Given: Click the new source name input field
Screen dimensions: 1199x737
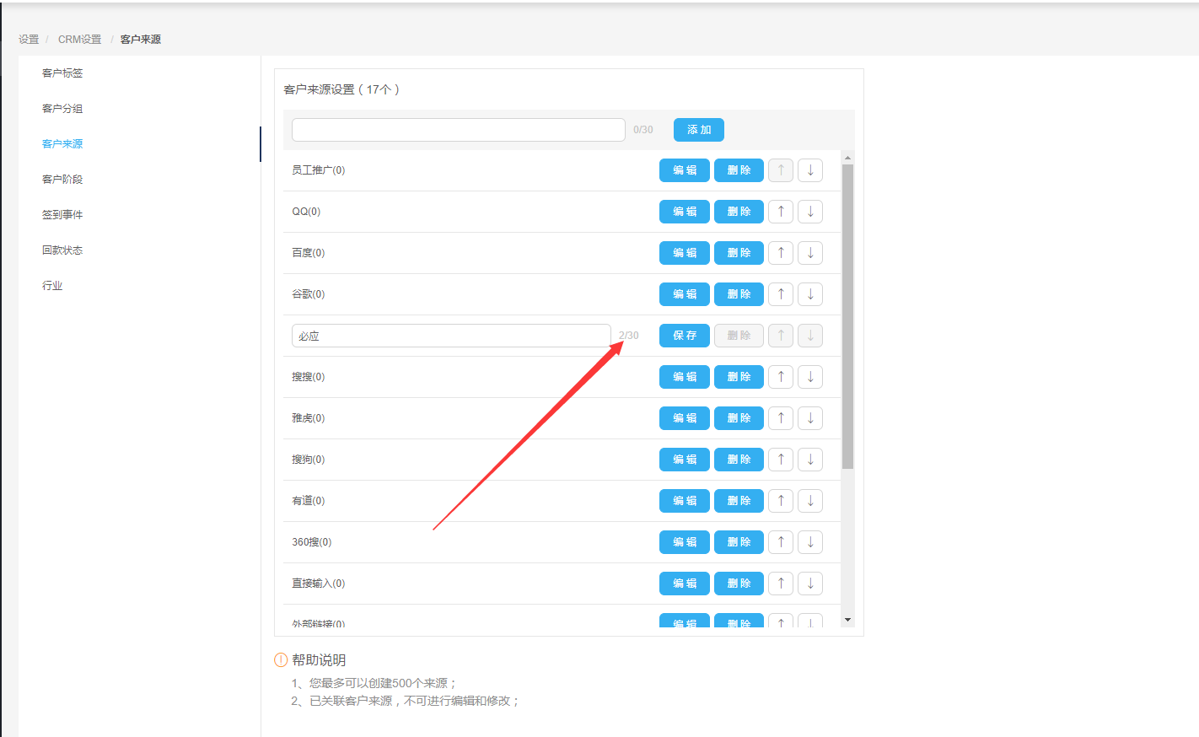Looking at the screenshot, I should click(x=458, y=130).
